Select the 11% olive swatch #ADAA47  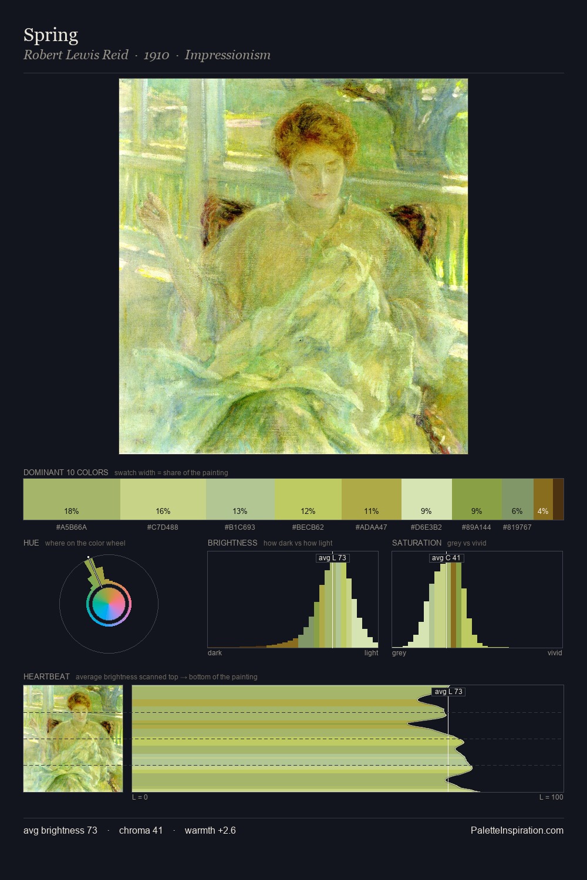[x=372, y=499]
